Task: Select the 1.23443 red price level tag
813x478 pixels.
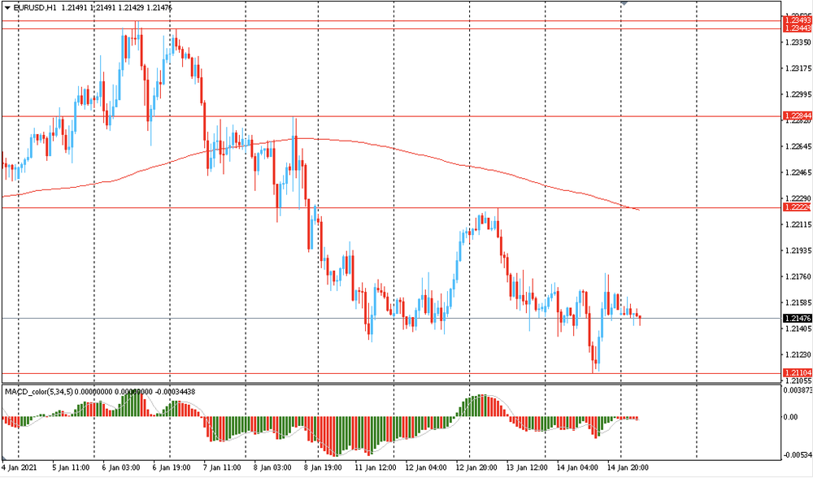Action: tap(798, 28)
